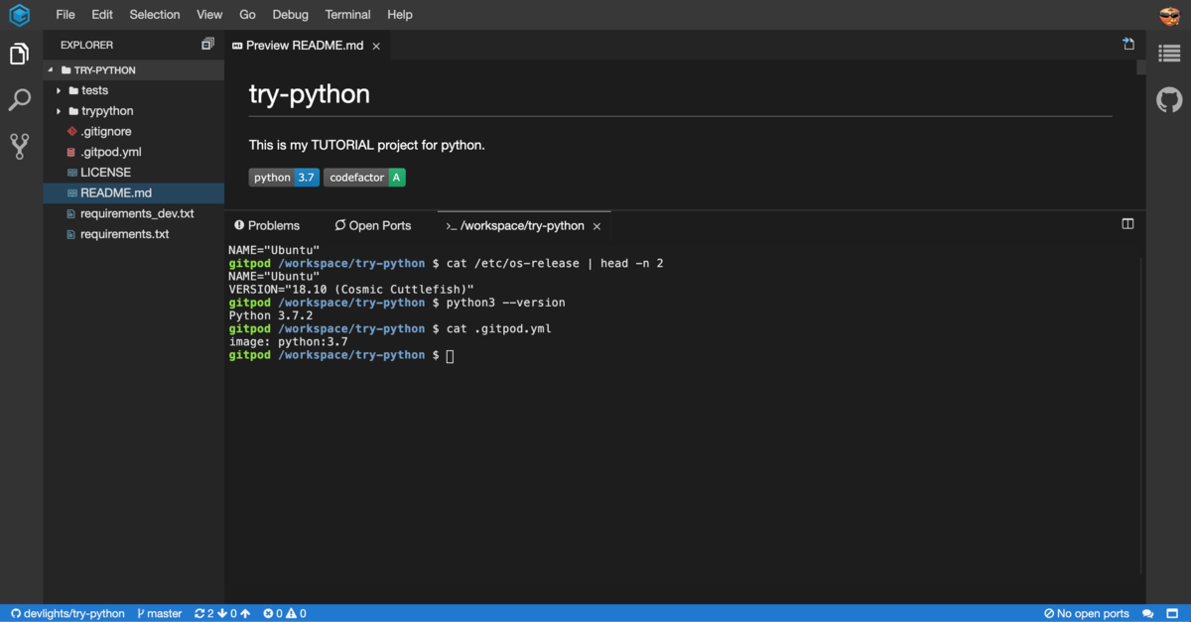Collapse all folders in Explorer header
The width and height of the screenshot is (1191, 622).
(x=207, y=44)
